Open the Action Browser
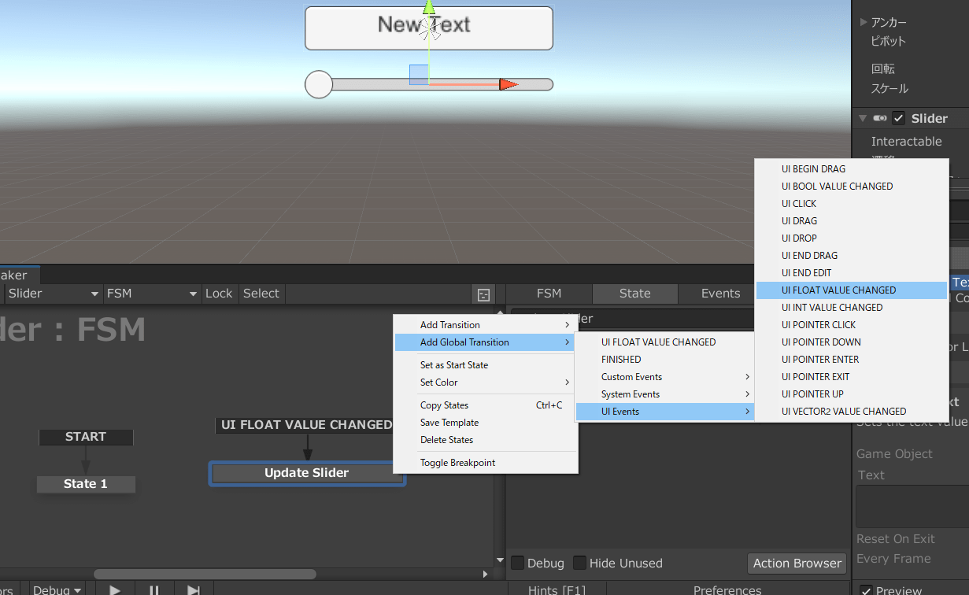This screenshot has width=969, height=595. coord(797,563)
